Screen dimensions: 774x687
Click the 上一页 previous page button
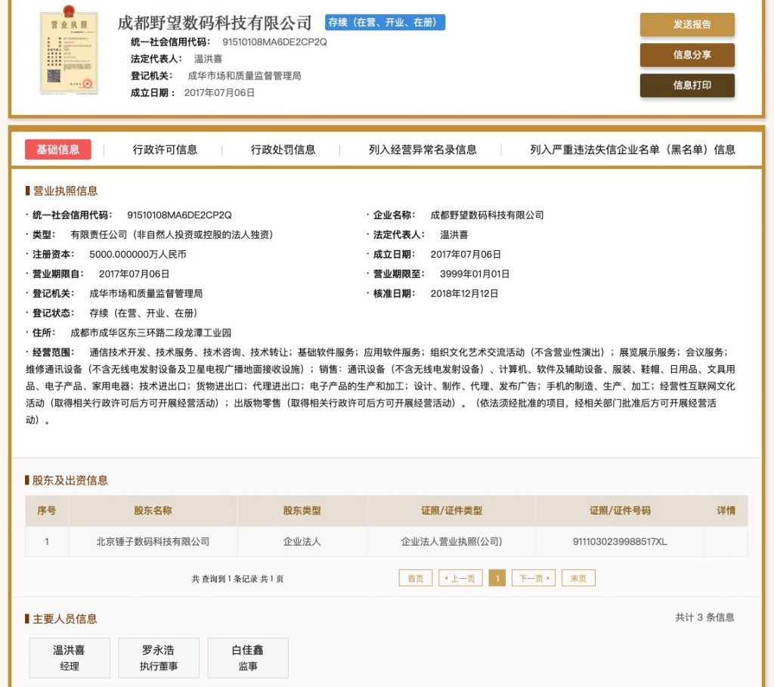click(x=460, y=578)
